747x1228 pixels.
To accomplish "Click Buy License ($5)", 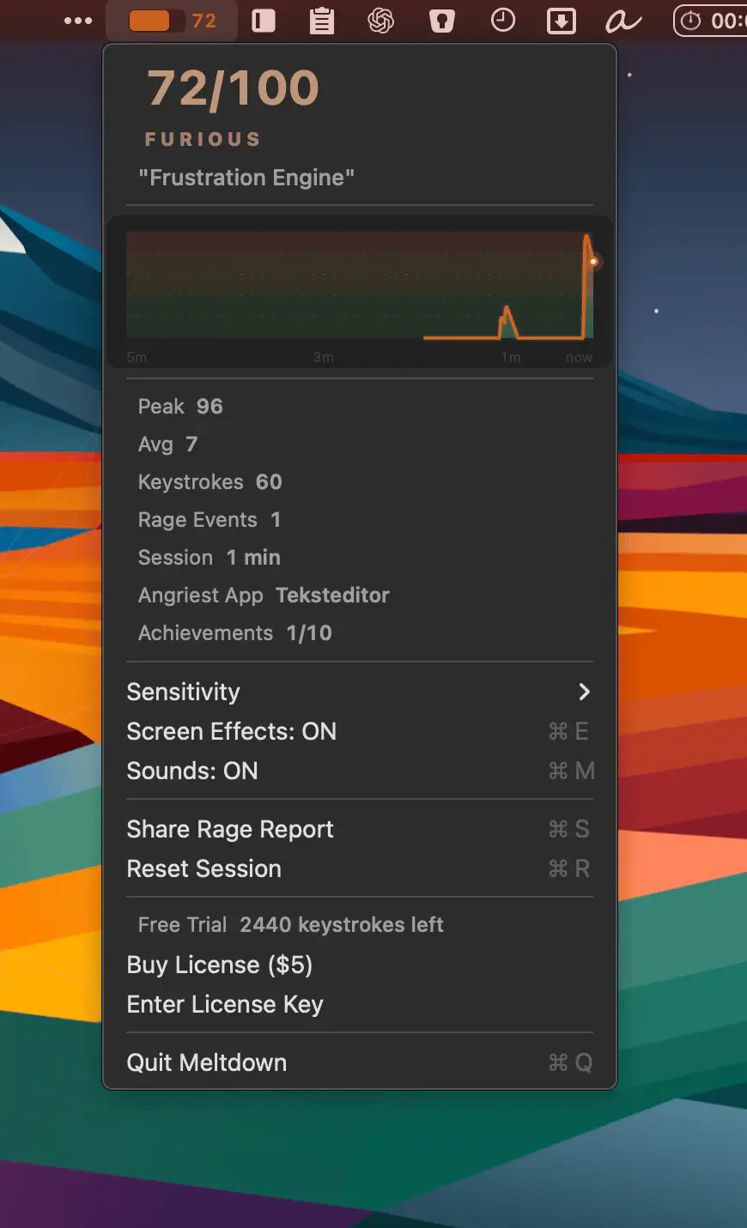I will click(x=220, y=965).
